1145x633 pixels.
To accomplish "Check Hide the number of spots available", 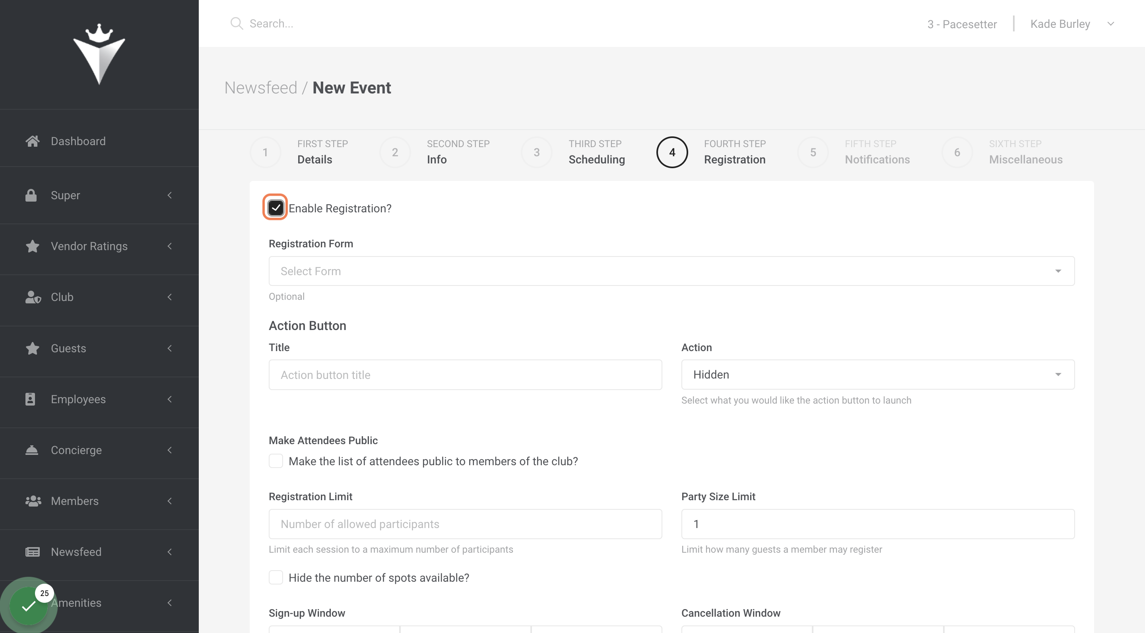I will (x=276, y=577).
